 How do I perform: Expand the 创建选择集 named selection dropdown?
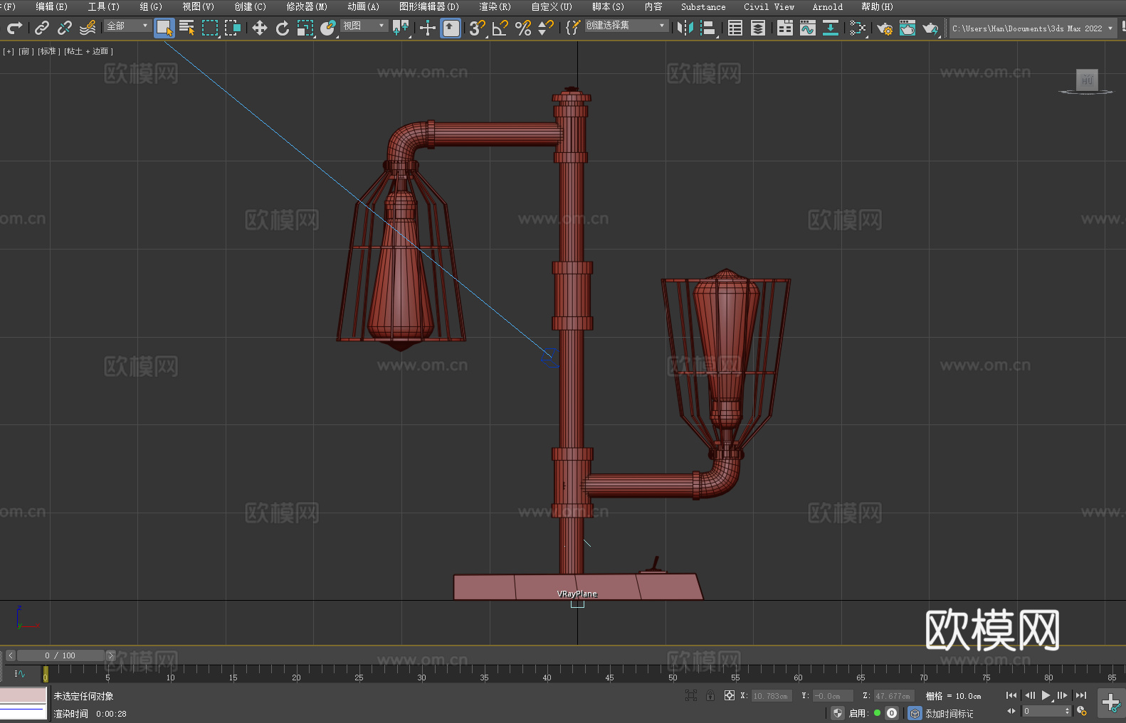point(626,26)
